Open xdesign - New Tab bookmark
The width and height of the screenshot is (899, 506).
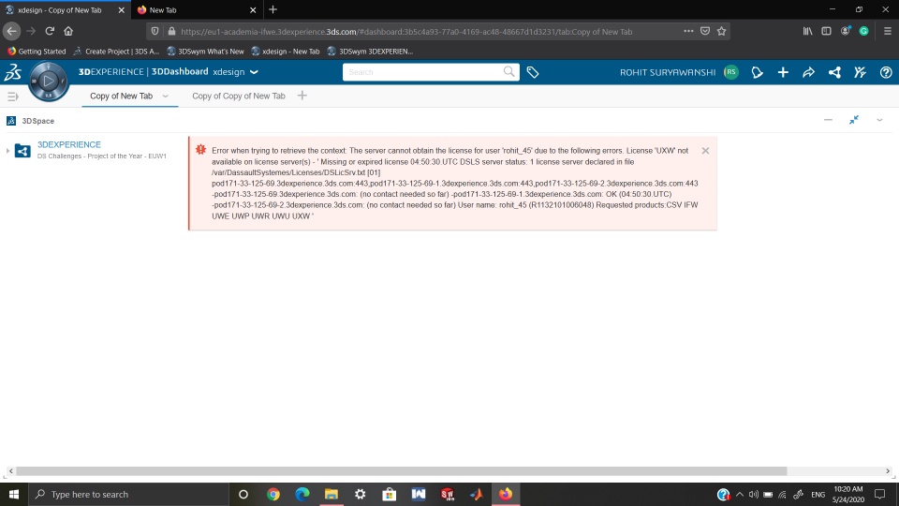point(286,51)
